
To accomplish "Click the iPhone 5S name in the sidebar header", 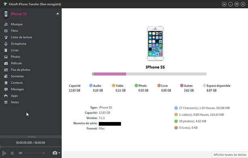I will [x=19, y=14].
